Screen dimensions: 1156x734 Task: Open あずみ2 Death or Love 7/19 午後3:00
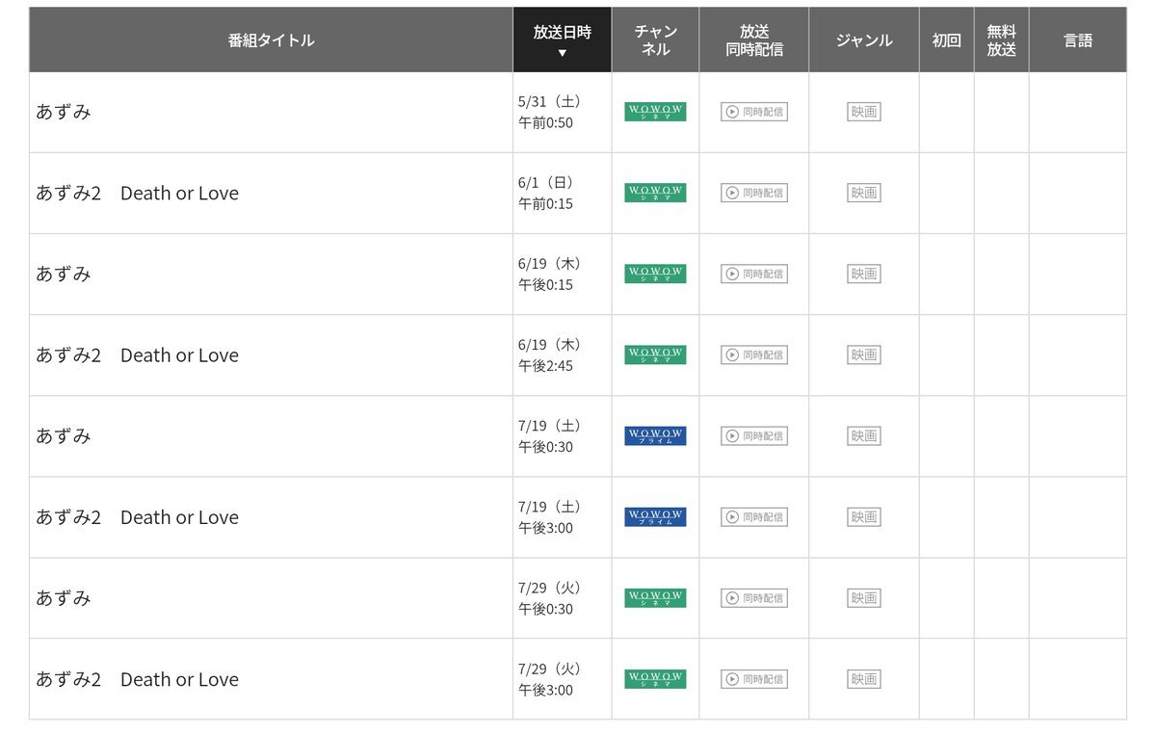click(x=138, y=517)
